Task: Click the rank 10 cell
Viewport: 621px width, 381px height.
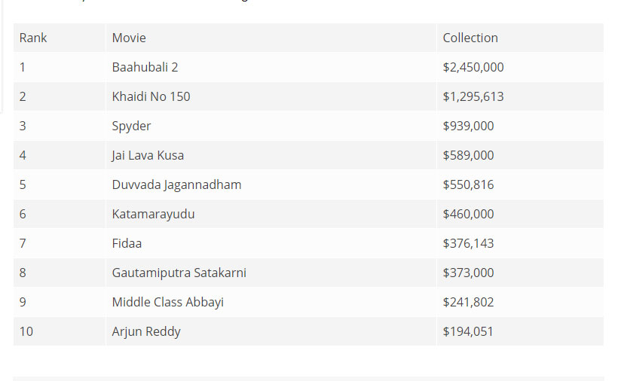Action: point(60,331)
